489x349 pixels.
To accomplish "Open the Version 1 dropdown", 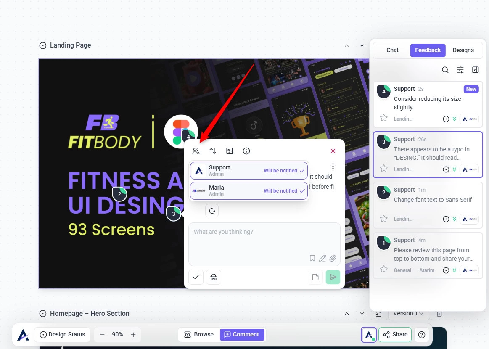I will tap(408, 313).
